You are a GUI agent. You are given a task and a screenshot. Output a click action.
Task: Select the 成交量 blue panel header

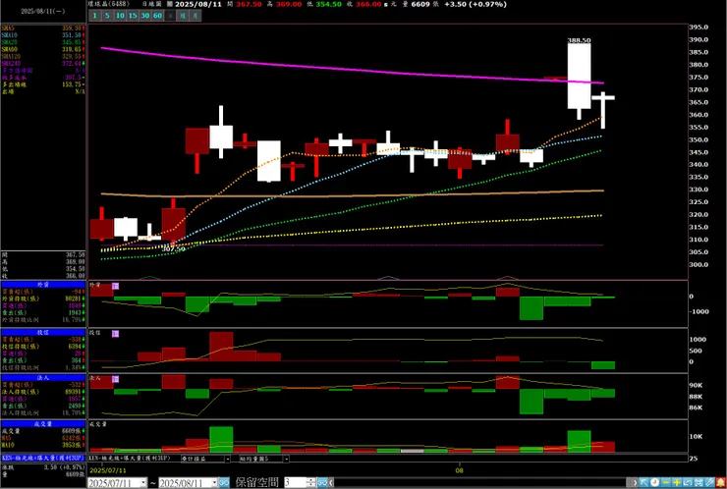tap(43, 423)
